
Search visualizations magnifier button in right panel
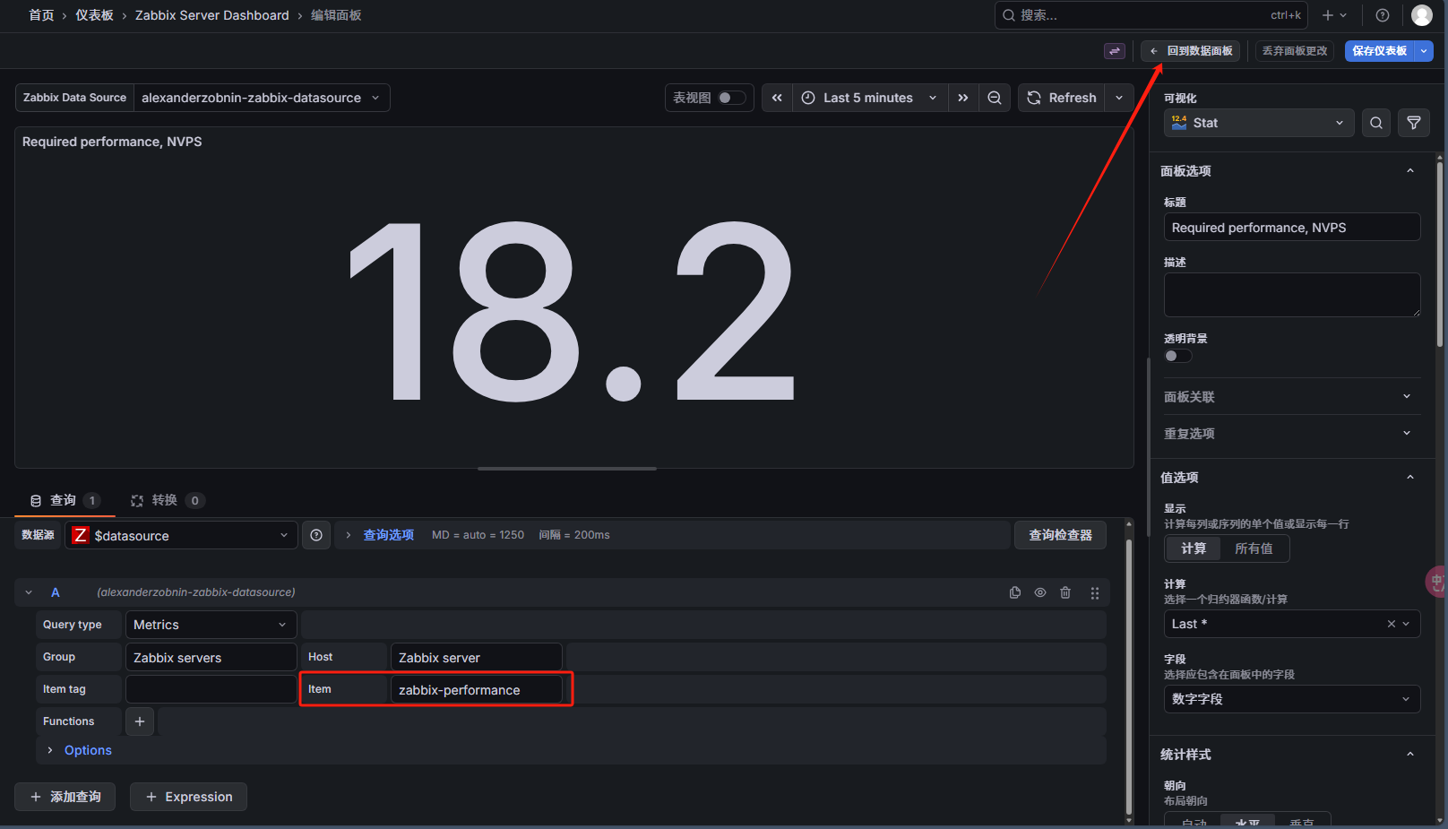click(1376, 123)
